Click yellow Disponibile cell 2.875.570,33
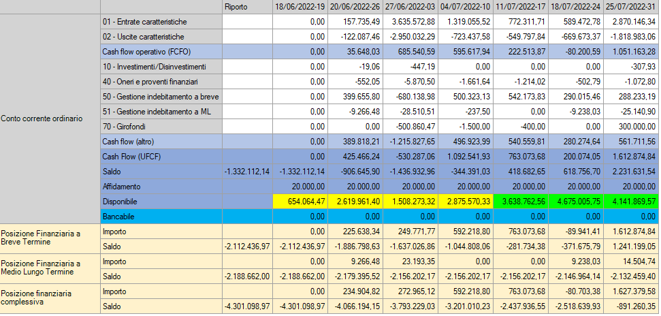 [466, 202]
